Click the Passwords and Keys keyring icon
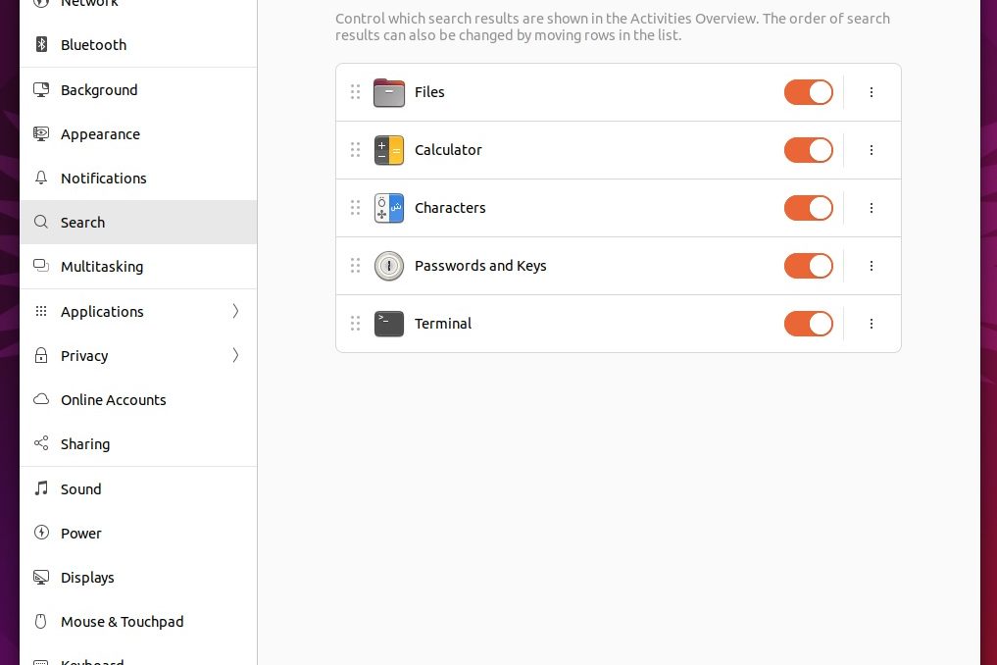 point(389,265)
